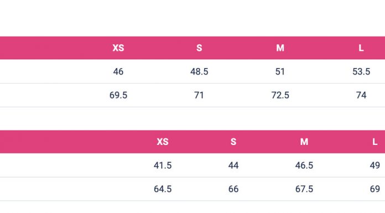Image resolution: width=385 pixels, height=213 pixels.
Task: Click the 71 value in top table
Action: [x=199, y=95]
